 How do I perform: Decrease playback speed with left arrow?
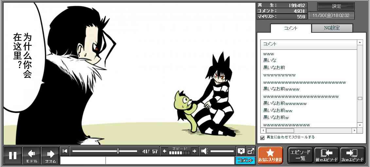165,151
